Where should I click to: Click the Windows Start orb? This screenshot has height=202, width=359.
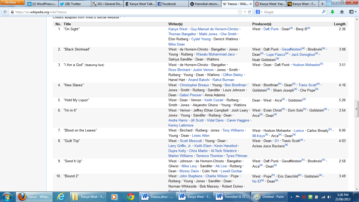click(x=7, y=197)
